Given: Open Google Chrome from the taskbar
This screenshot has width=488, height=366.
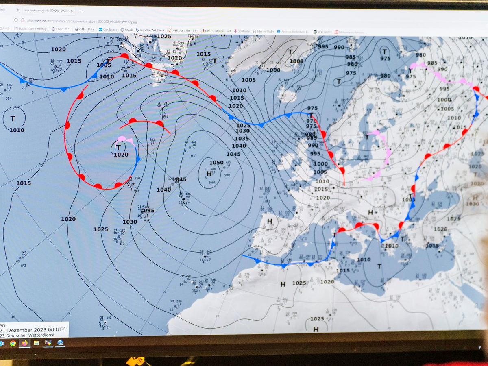Looking at the screenshot, I should click(13, 343).
